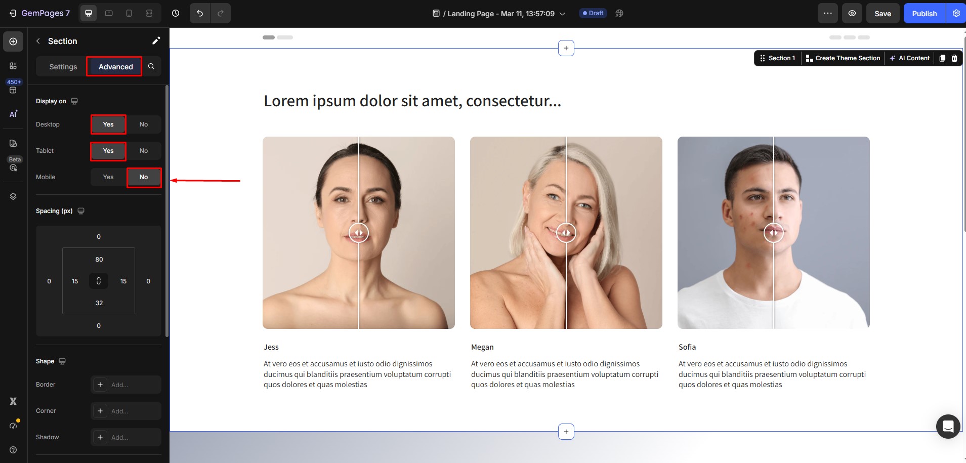Duplicate Section 1 with copy icon
The width and height of the screenshot is (966, 463).
pos(942,58)
